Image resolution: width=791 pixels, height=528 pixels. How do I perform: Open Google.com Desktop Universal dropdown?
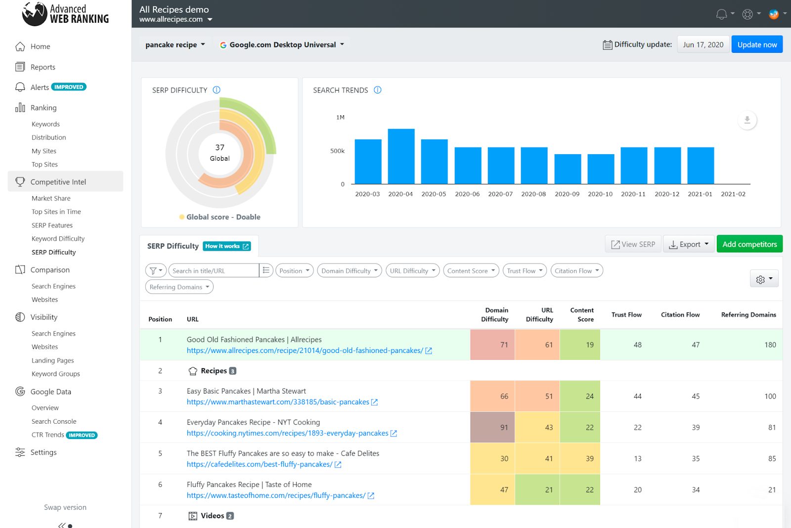[282, 44]
